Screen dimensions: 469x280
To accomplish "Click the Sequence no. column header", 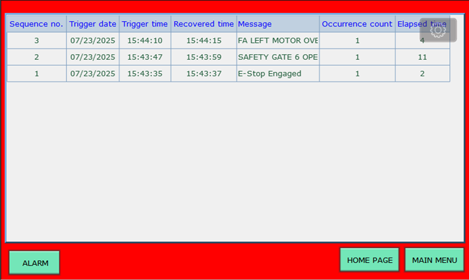I will pyautogui.click(x=36, y=24).
